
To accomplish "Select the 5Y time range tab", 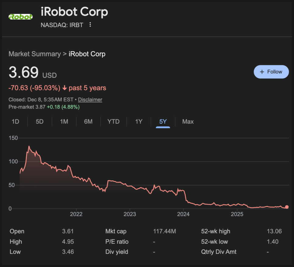I will [163, 122].
